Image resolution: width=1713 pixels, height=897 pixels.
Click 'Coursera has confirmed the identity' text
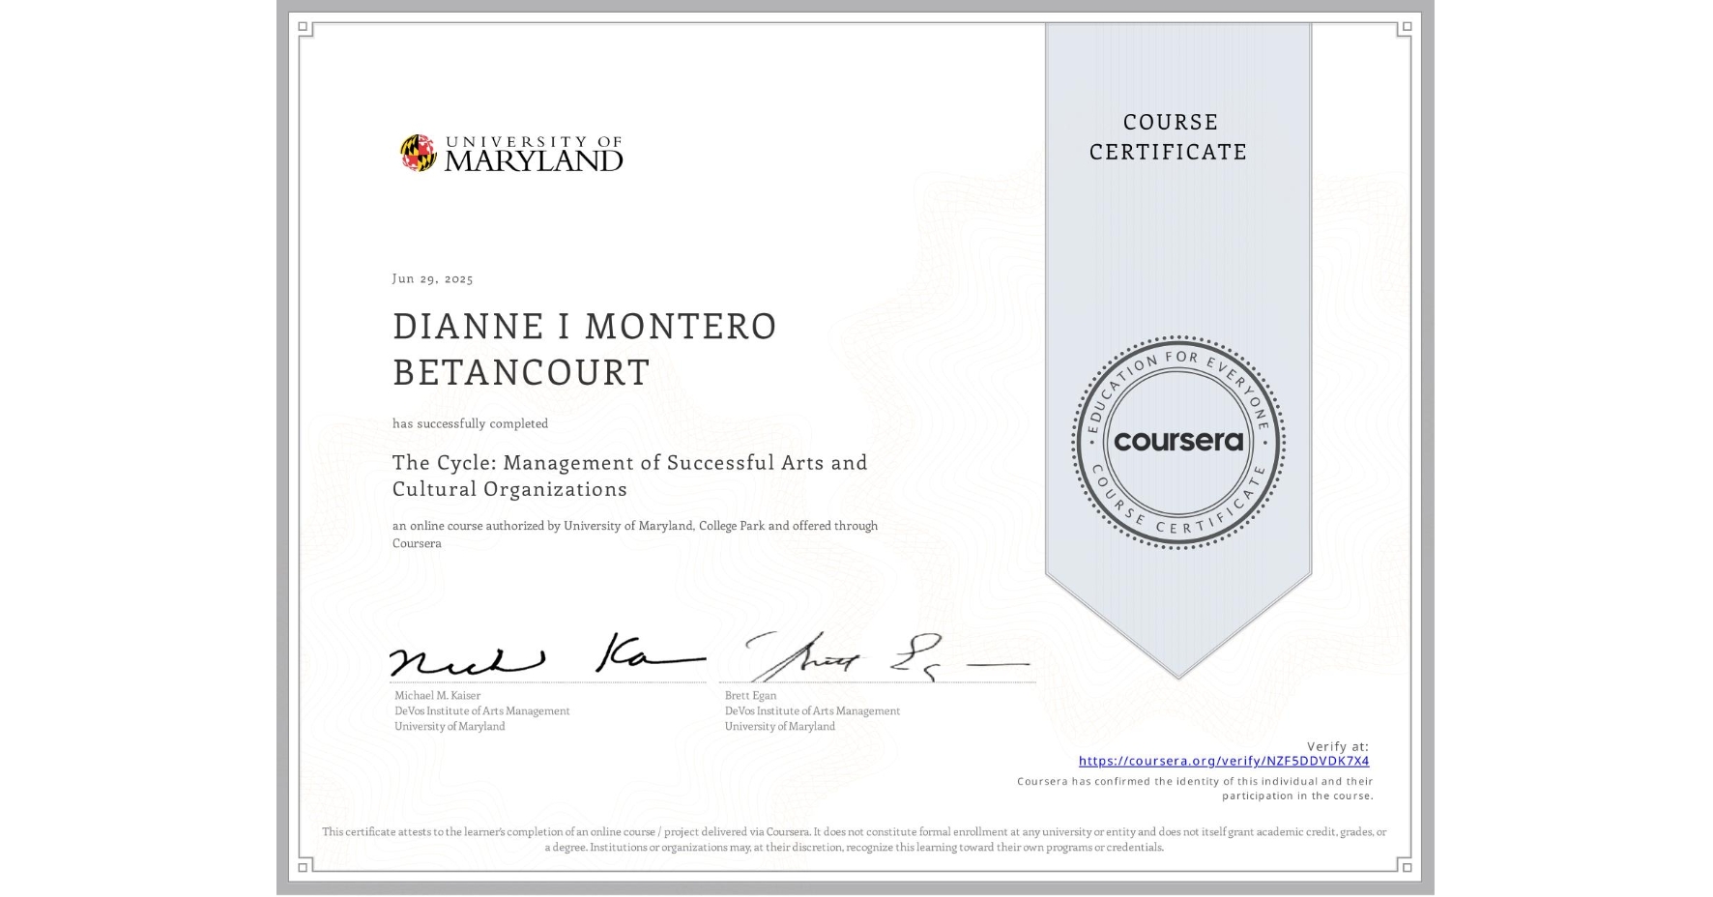coord(1195,781)
